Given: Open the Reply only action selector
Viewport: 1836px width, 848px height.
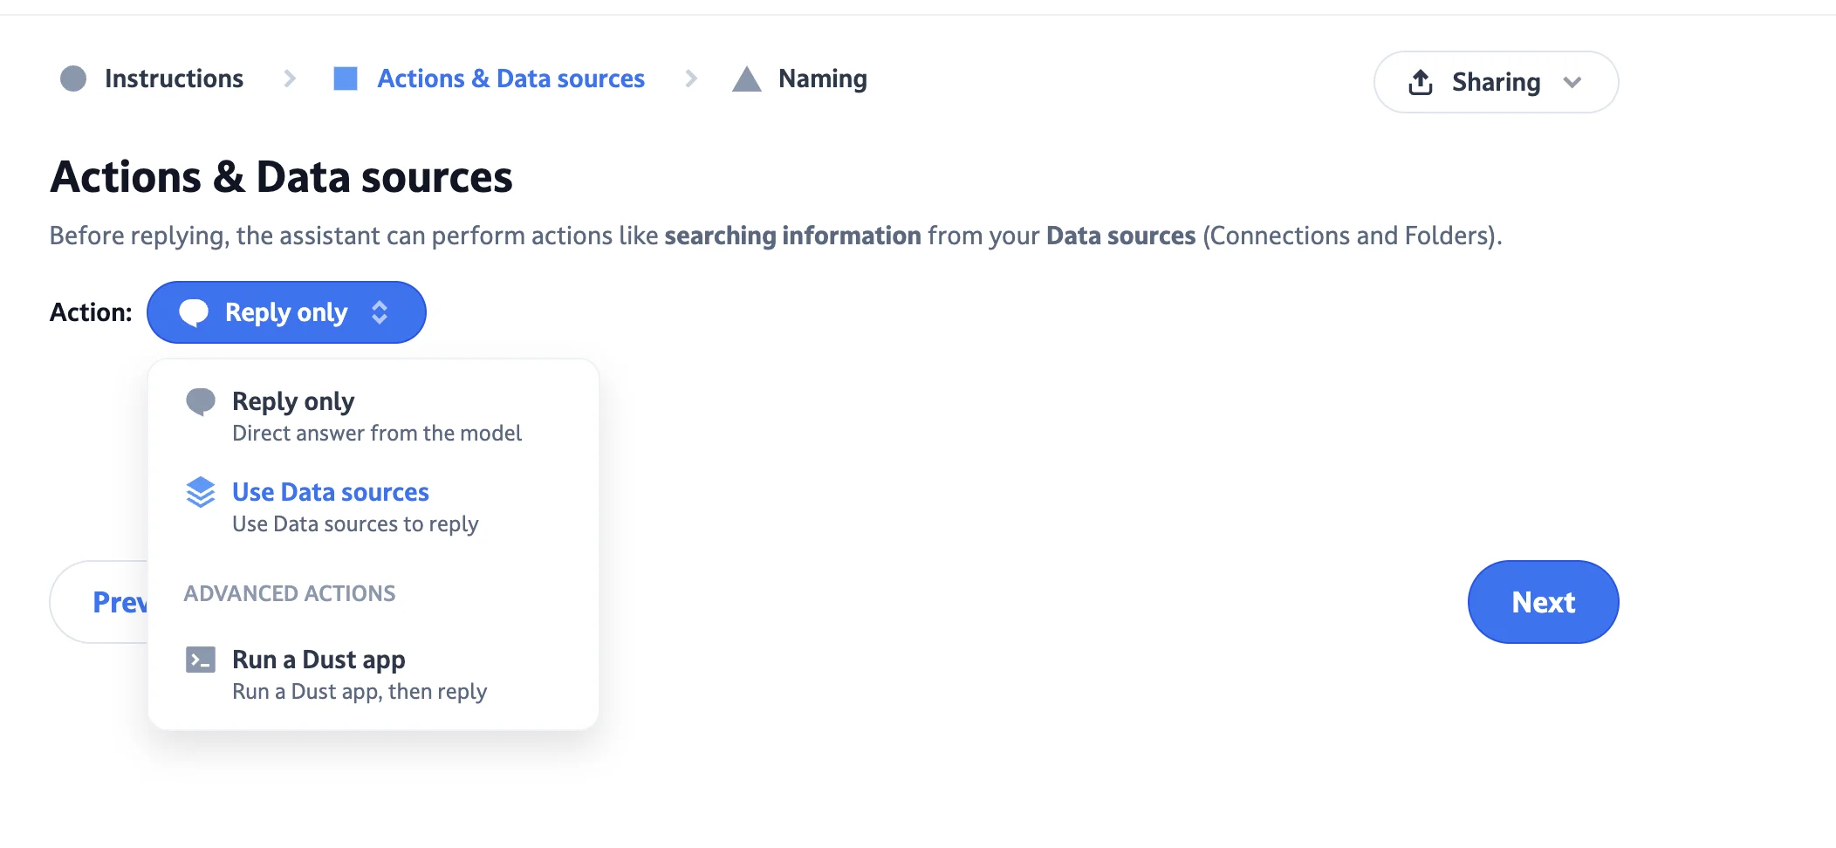Looking at the screenshot, I should coord(286,312).
